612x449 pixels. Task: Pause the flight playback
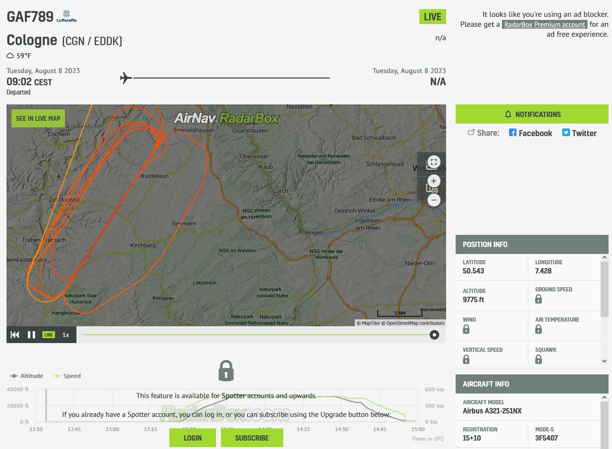click(31, 335)
